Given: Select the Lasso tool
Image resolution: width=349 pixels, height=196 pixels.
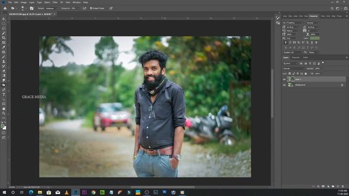Looking at the screenshot, I should pos(4,28).
